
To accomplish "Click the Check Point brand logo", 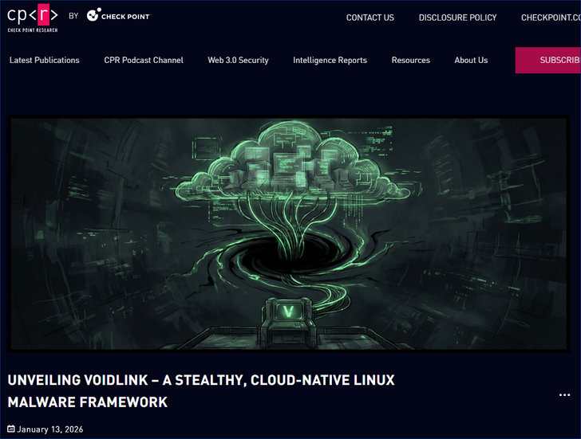I will (118, 15).
